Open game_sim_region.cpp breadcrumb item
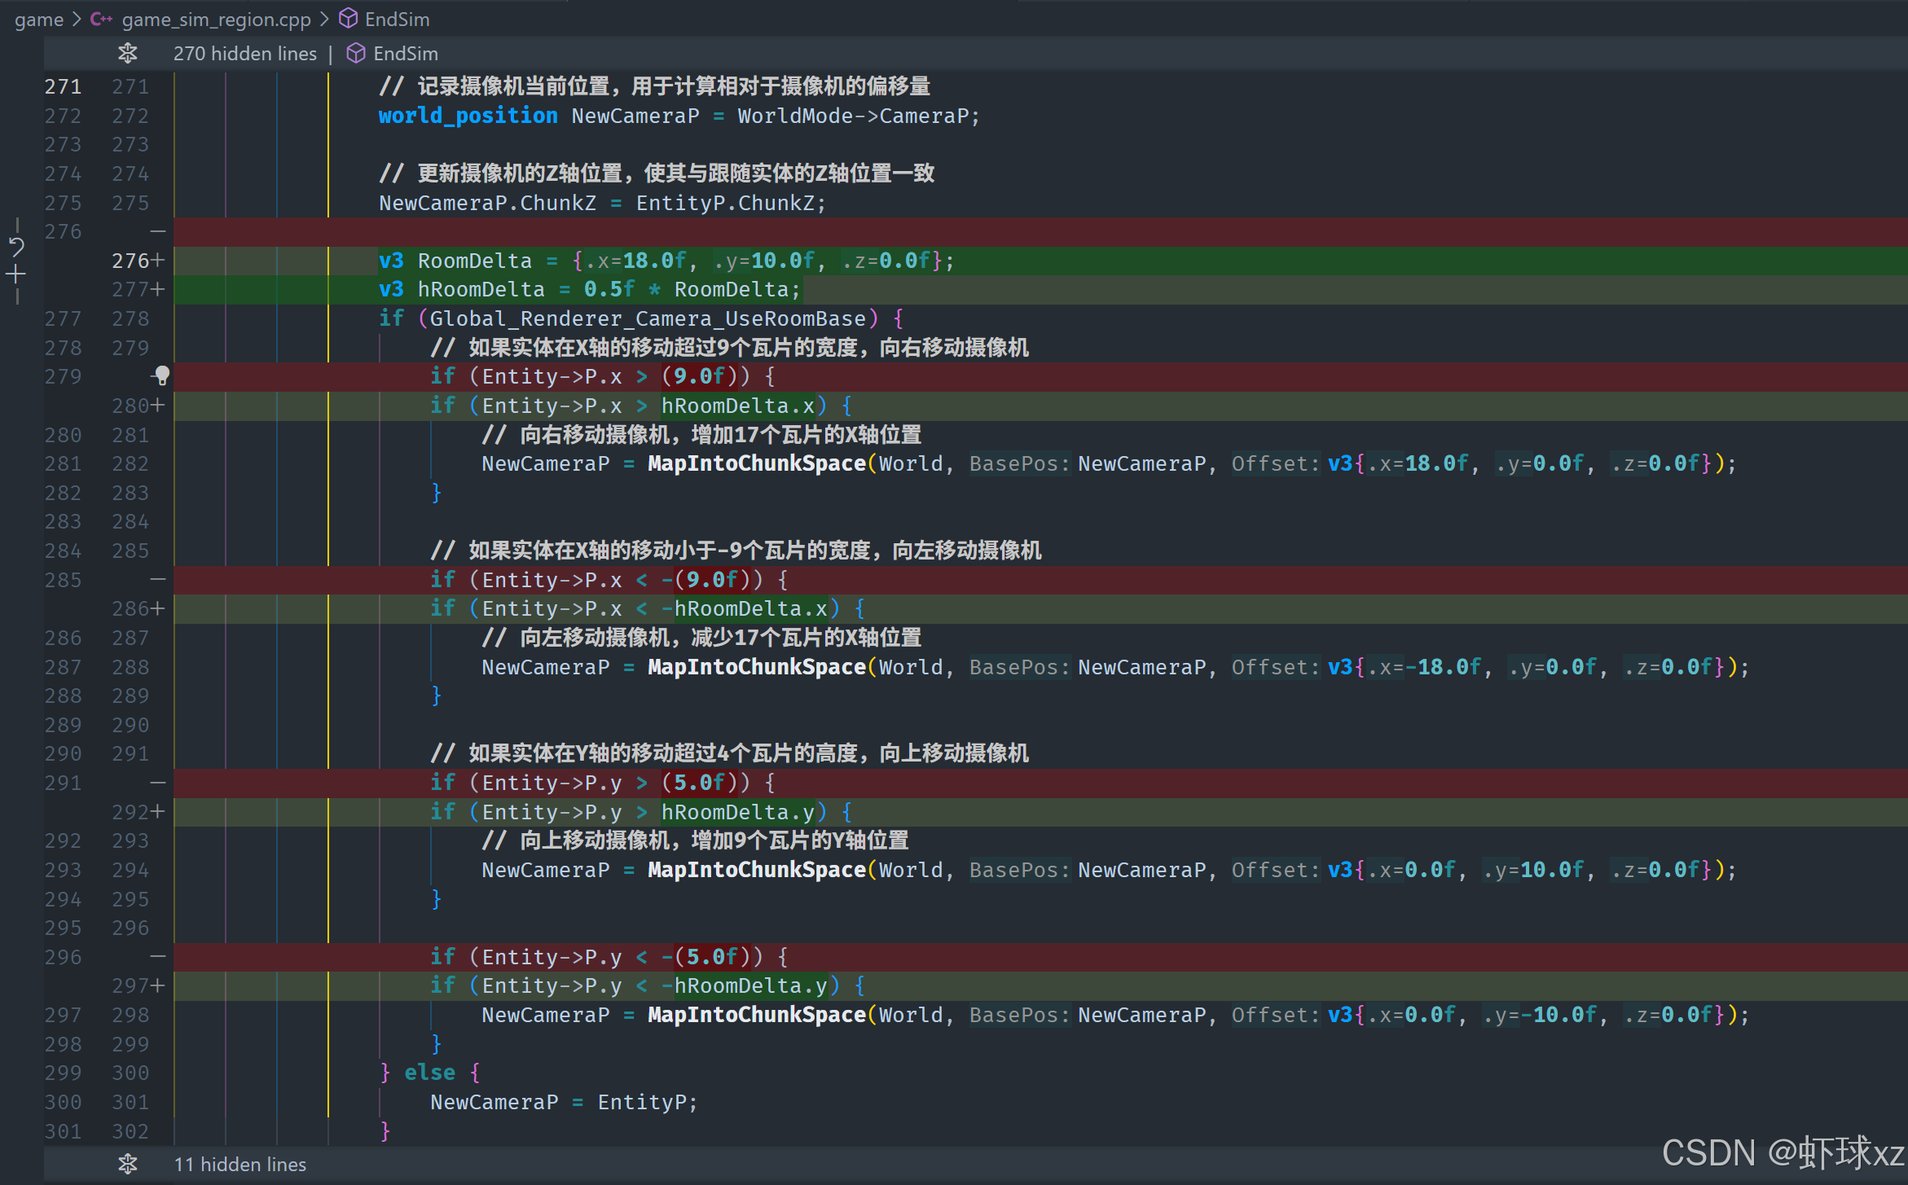Screen dimensions: 1908x1185 point(216,19)
